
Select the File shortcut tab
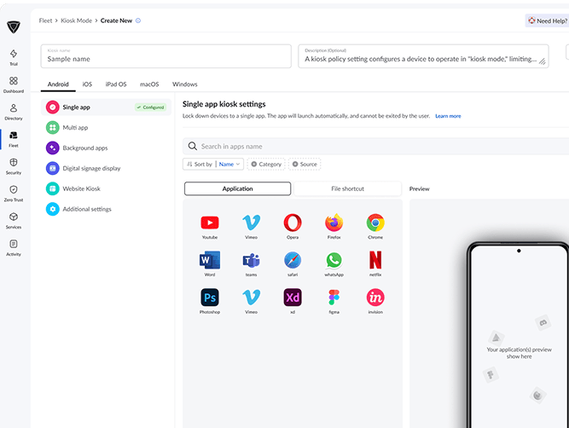347,188
